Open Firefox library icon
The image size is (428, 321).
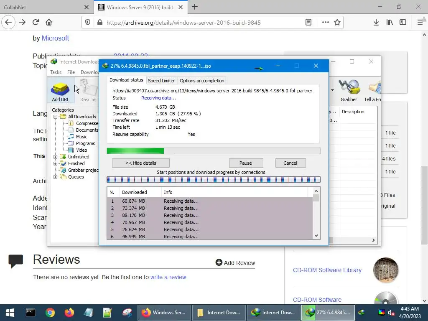[x=390, y=23]
